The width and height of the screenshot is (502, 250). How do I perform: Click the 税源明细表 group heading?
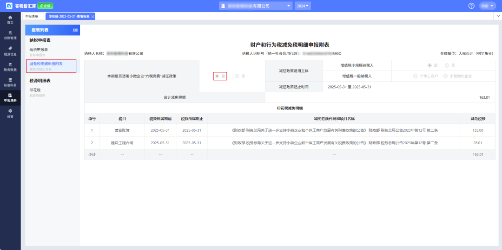click(x=40, y=81)
